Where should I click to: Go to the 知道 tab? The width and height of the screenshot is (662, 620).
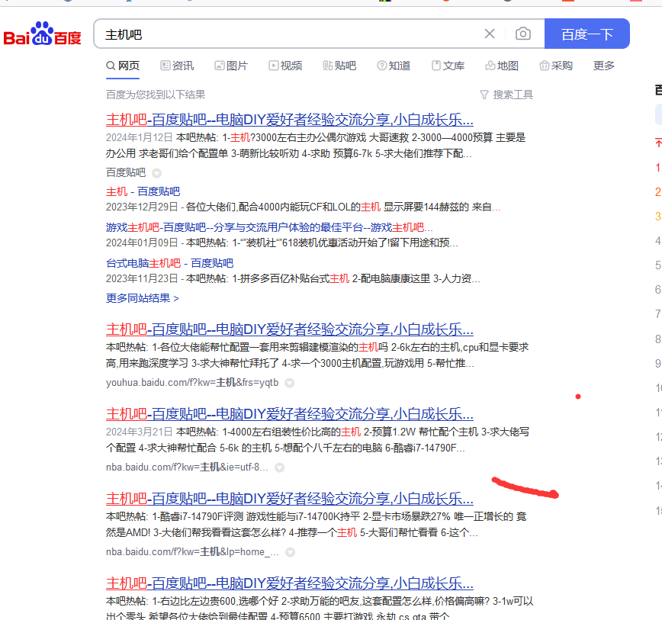pyautogui.click(x=394, y=66)
